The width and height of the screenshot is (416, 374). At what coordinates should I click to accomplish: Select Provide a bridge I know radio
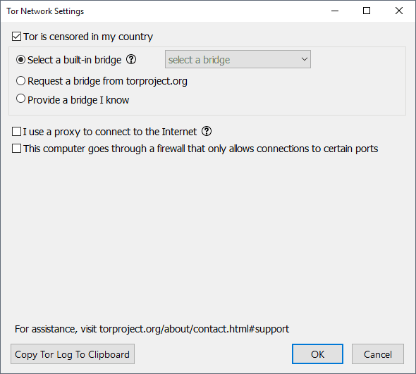click(x=20, y=99)
